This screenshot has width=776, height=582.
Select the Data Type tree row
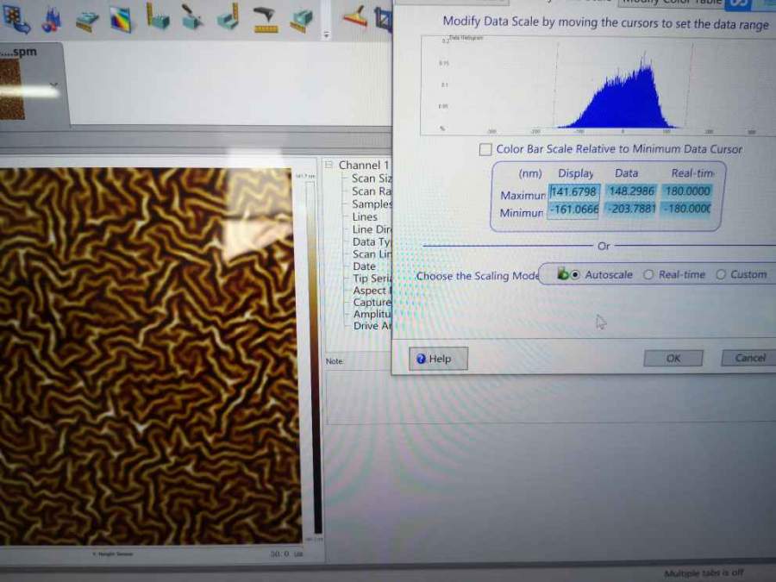pos(372,242)
